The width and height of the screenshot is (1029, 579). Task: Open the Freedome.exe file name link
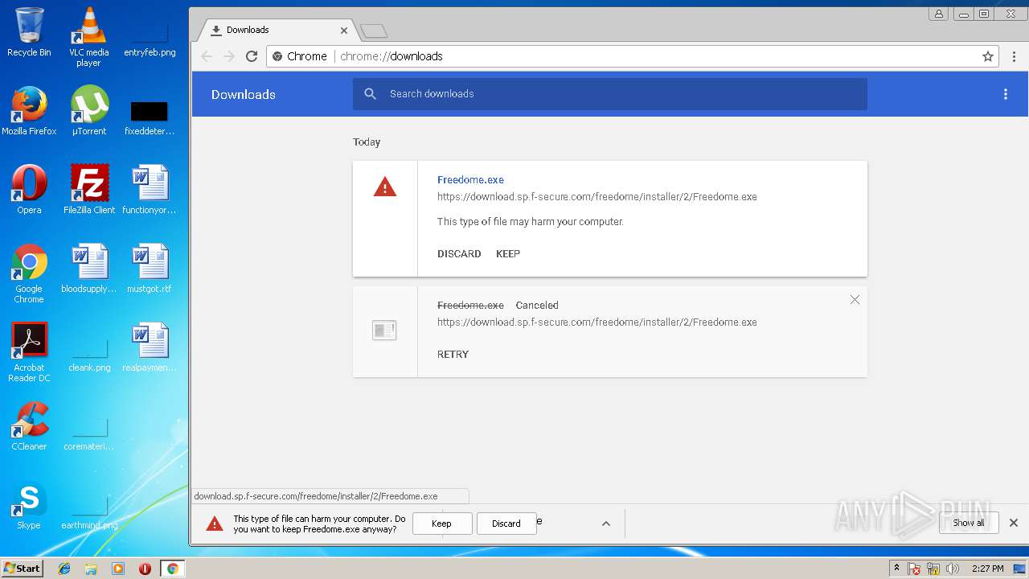coord(470,180)
